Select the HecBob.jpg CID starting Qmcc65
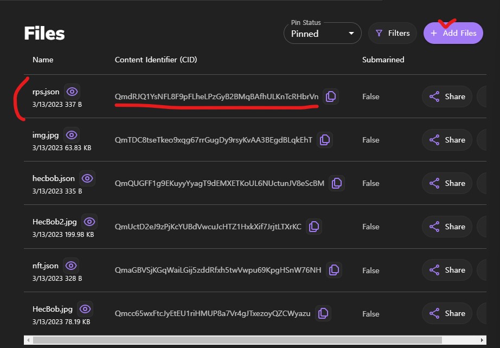The image size is (500, 348). click(x=213, y=313)
